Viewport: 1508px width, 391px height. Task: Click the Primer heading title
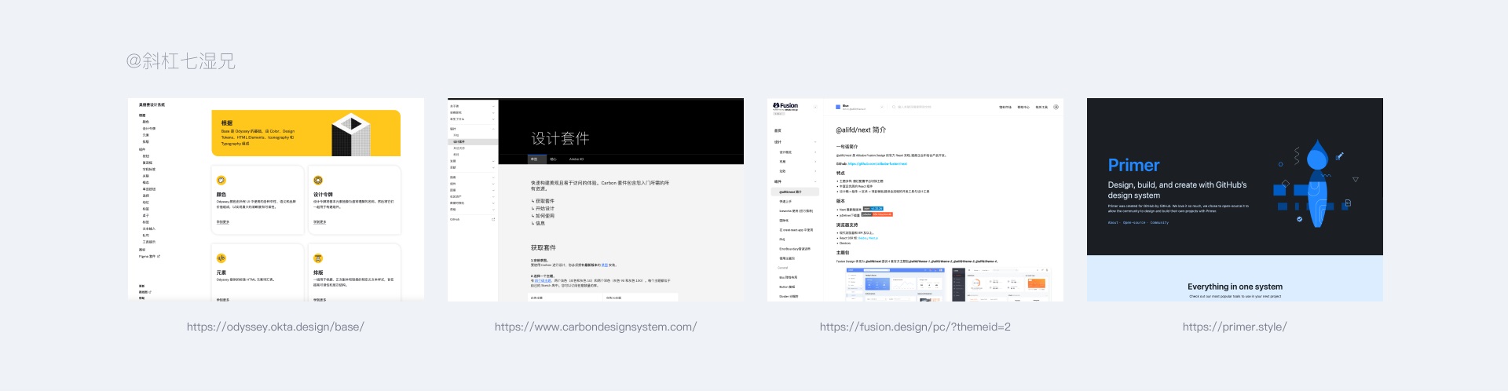(x=1133, y=165)
